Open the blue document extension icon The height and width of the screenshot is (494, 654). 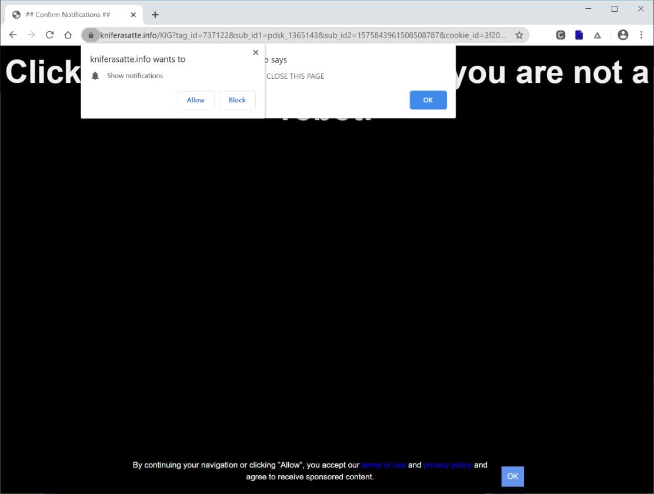(x=579, y=35)
